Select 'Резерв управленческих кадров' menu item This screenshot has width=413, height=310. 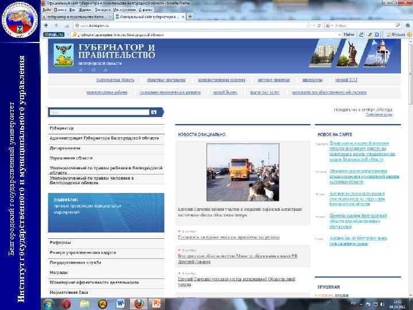(x=106, y=253)
